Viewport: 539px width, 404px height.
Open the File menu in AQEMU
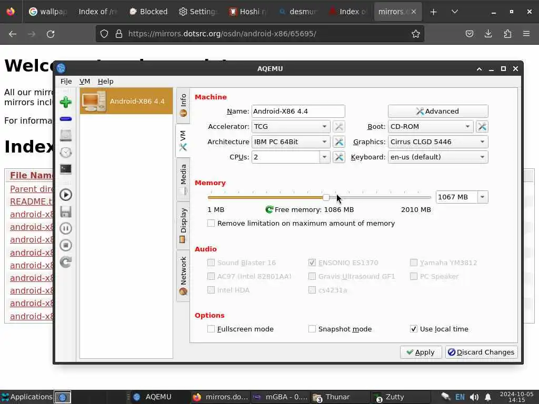tap(66, 82)
